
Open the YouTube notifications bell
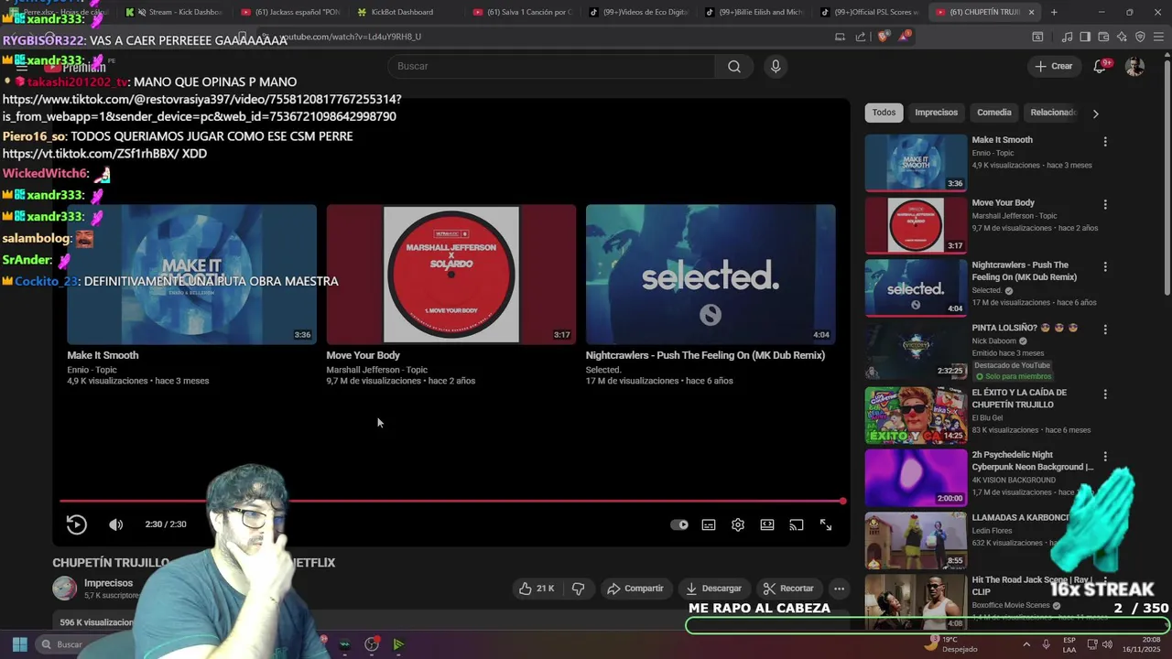(x=1101, y=66)
